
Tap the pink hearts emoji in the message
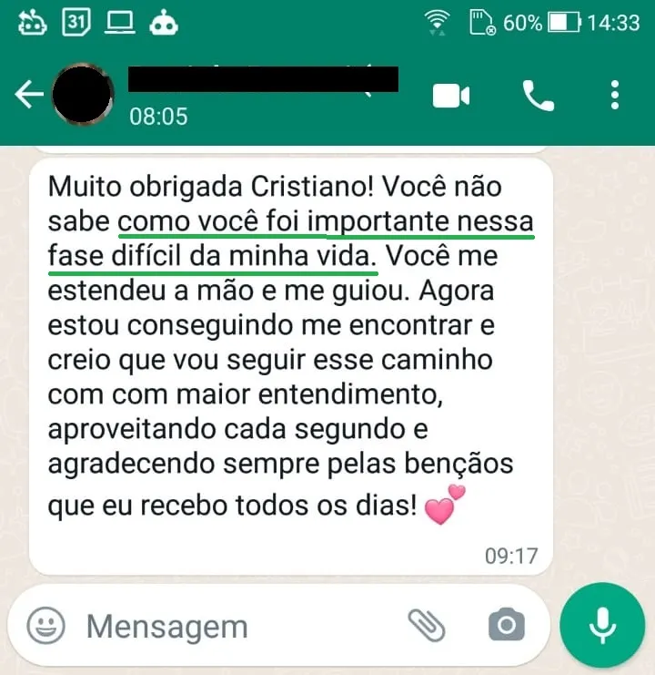[x=445, y=505]
